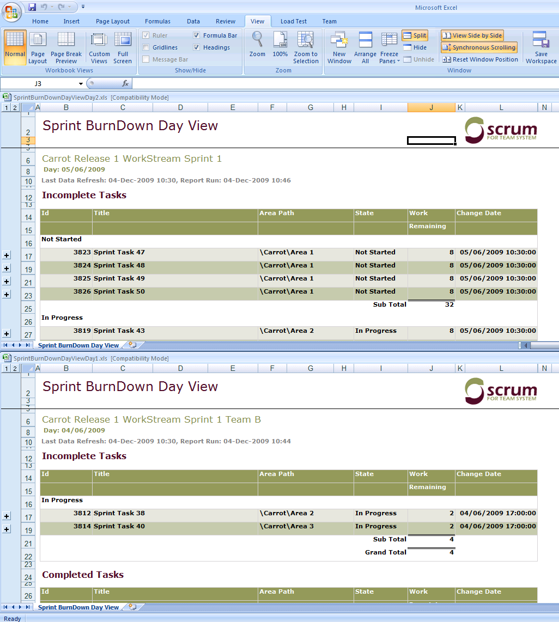559x622 pixels.
Task: Undo the last action in the quick access toolbar
Action: pyautogui.click(x=44, y=7)
